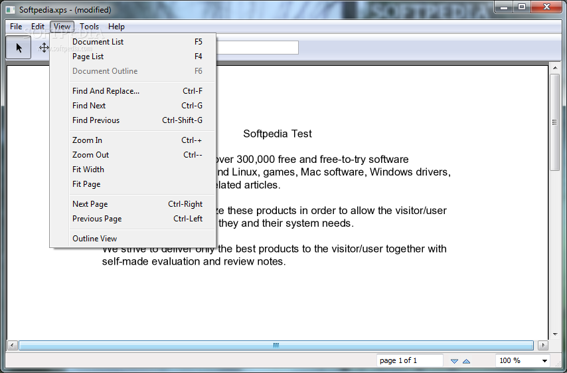Go to previous page arrow in status bar

(467, 360)
